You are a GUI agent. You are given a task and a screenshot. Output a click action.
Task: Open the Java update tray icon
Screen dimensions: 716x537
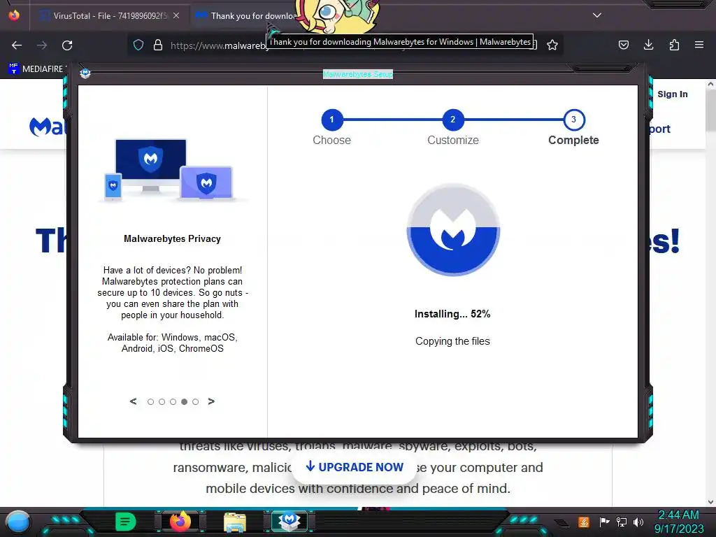[583, 522]
